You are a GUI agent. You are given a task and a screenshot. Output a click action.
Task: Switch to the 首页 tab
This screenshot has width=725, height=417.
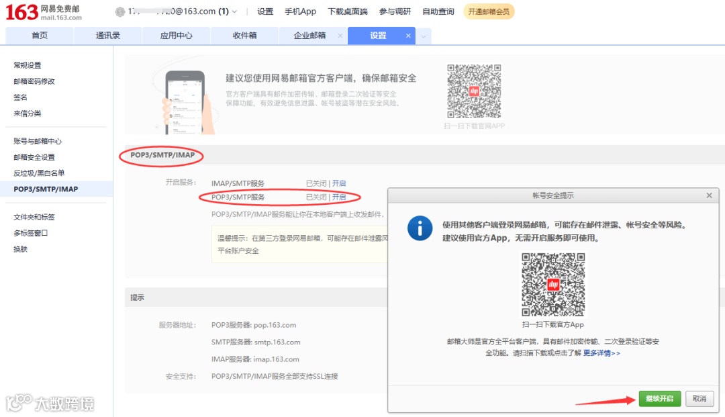[40, 36]
